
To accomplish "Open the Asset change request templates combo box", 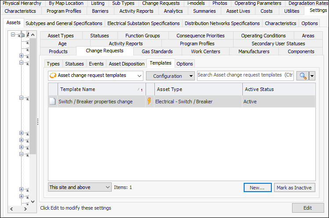I will 96,76.
